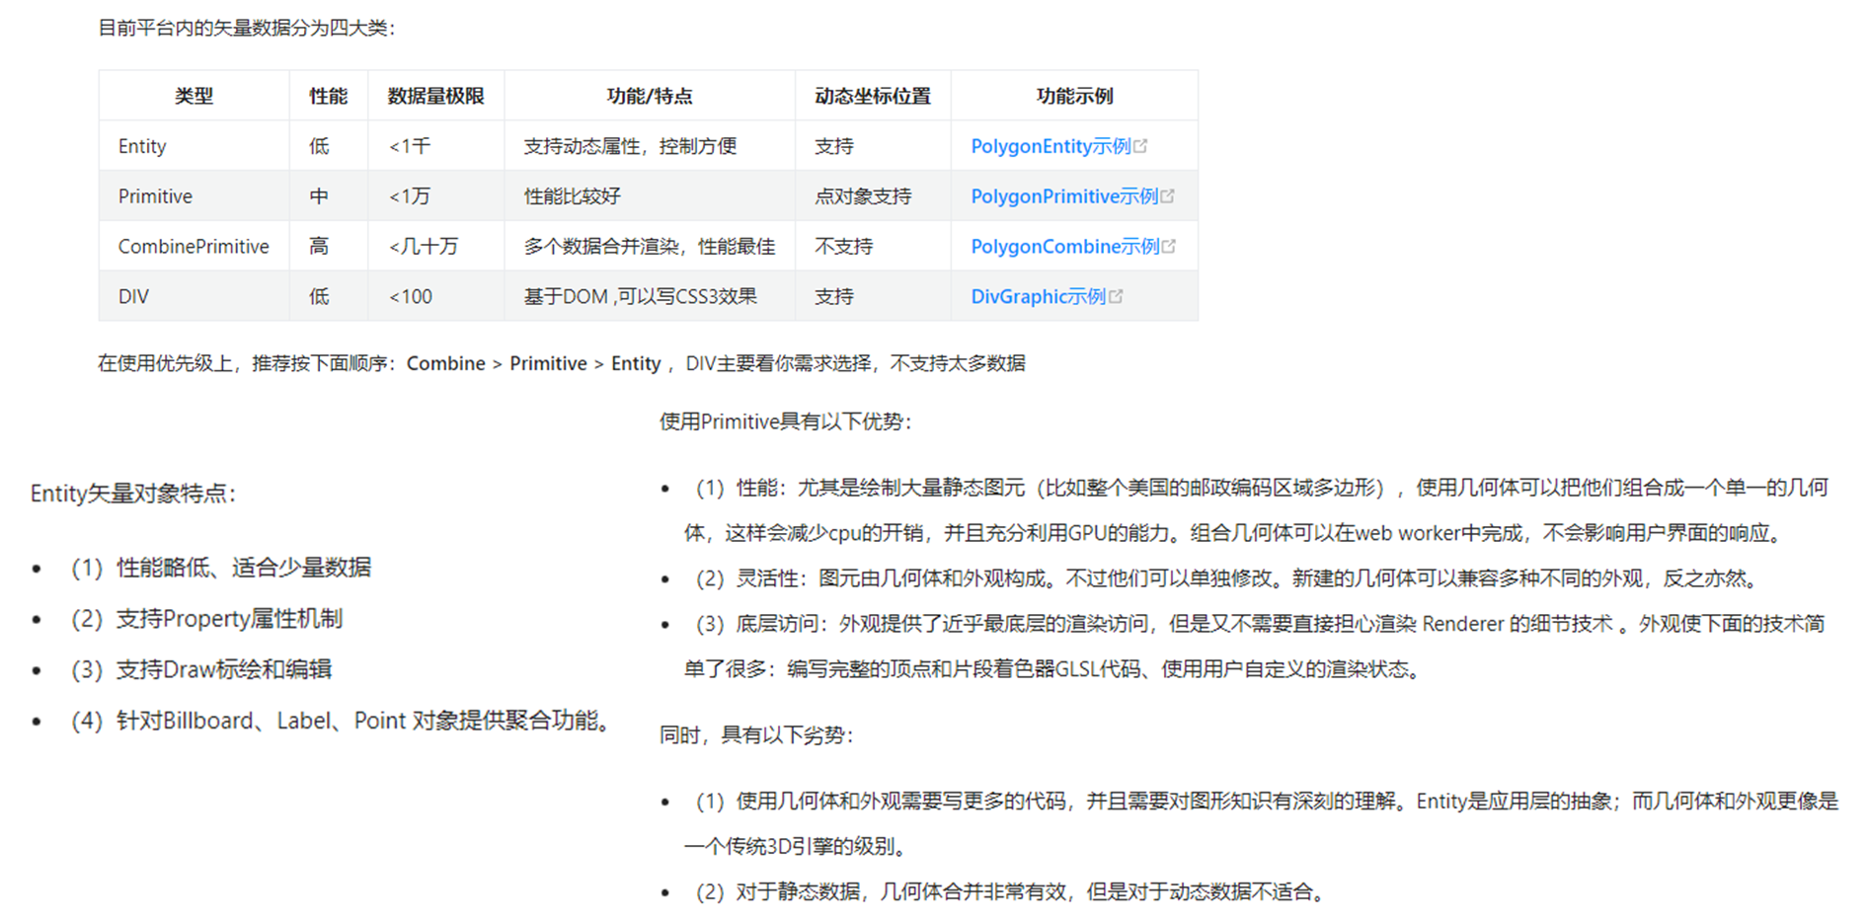Click the <几十万 data limit cell
This screenshot has width=1869, height=921.
coord(424,247)
